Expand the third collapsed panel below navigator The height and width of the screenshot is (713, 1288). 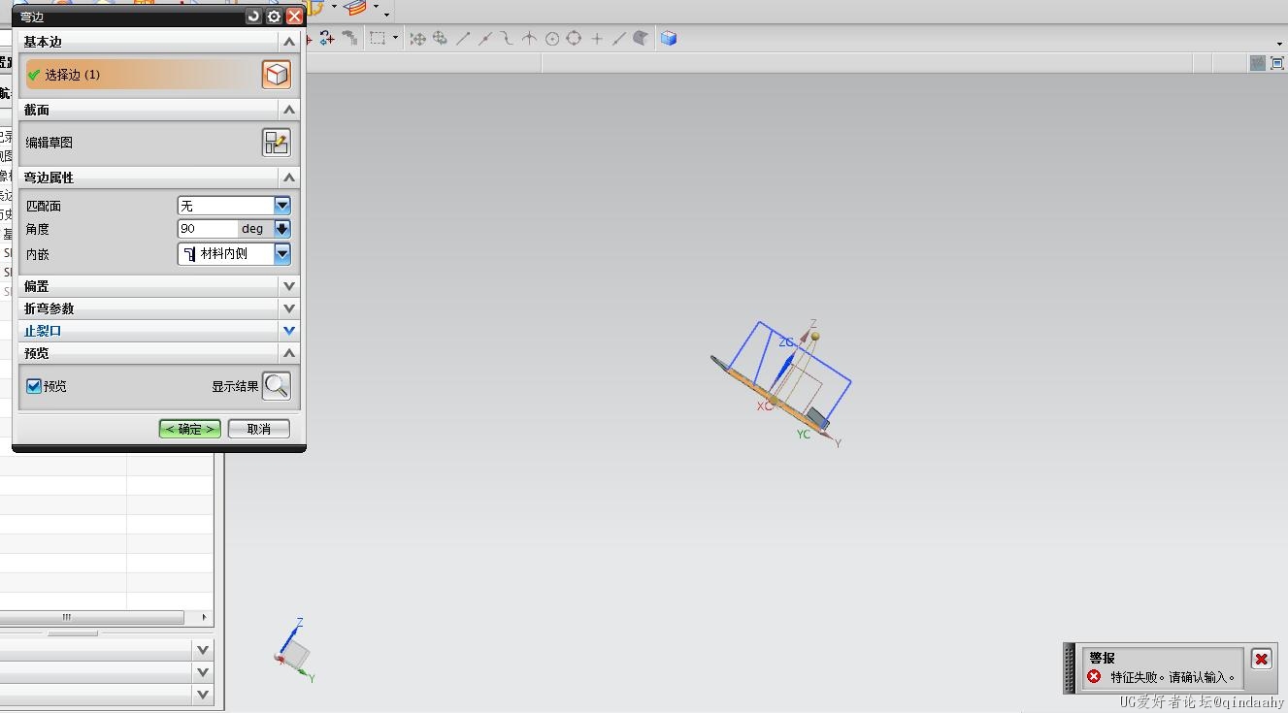(x=203, y=695)
